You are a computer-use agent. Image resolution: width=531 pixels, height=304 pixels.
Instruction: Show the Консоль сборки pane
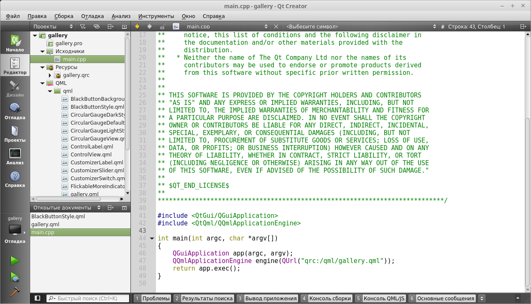coord(326,299)
